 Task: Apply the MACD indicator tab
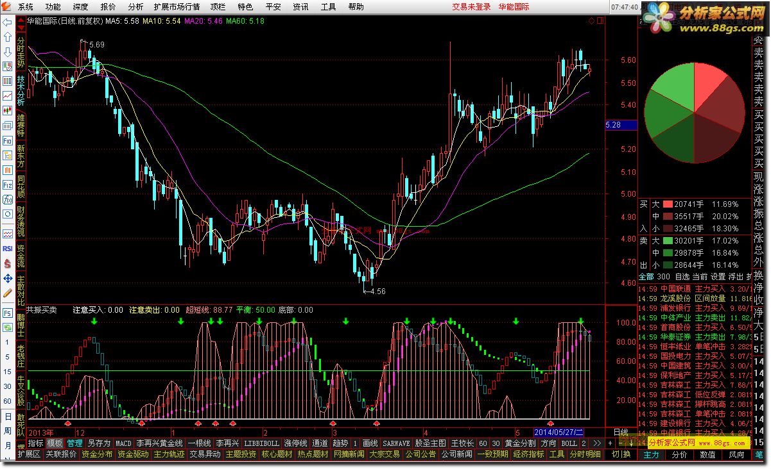click(123, 443)
